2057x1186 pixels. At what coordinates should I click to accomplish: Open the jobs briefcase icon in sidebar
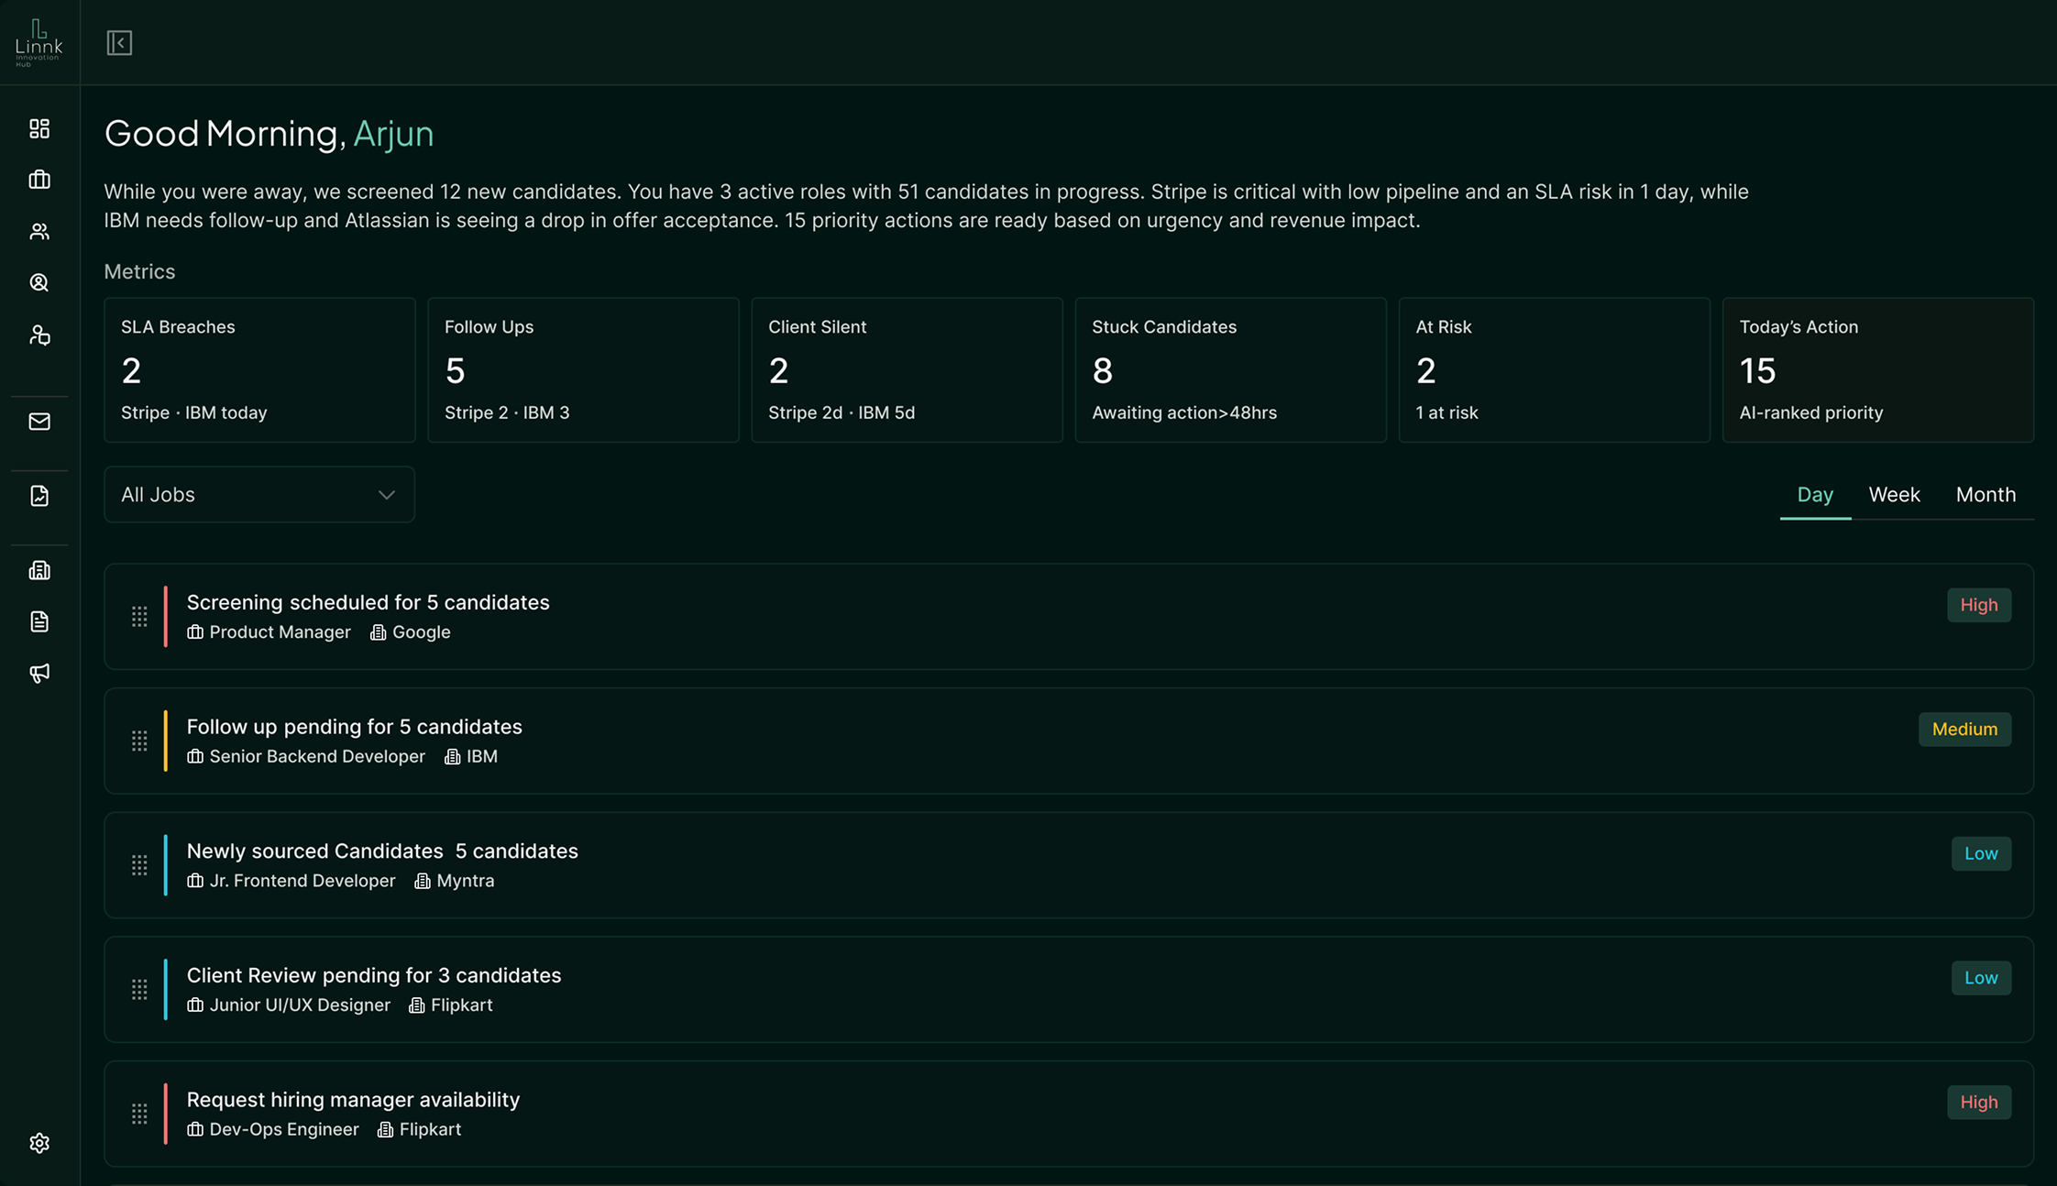(x=39, y=180)
